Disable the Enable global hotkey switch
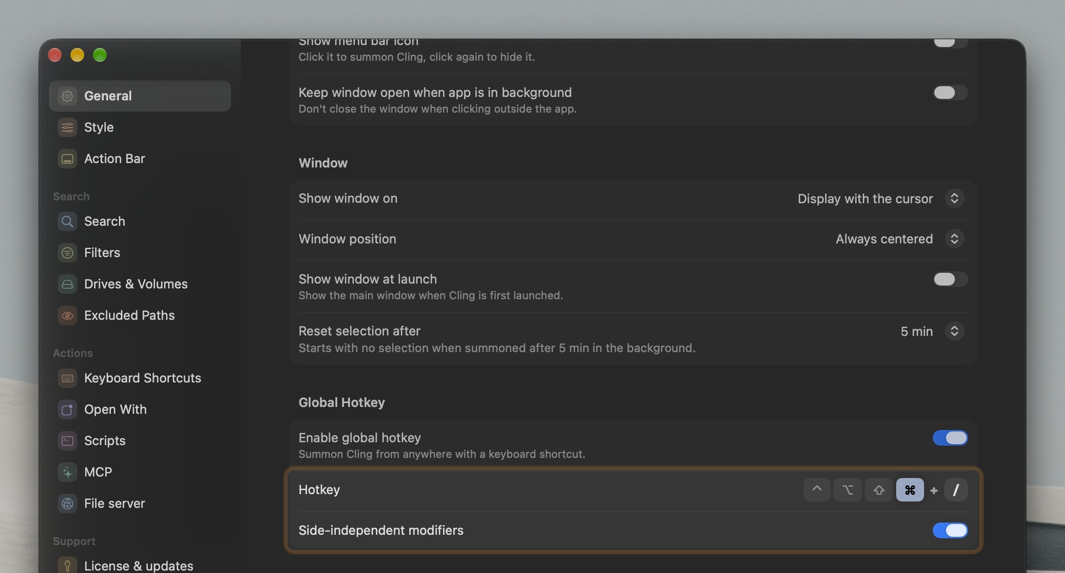This screenshot has width=1065, height=573. tap(950, 438)
